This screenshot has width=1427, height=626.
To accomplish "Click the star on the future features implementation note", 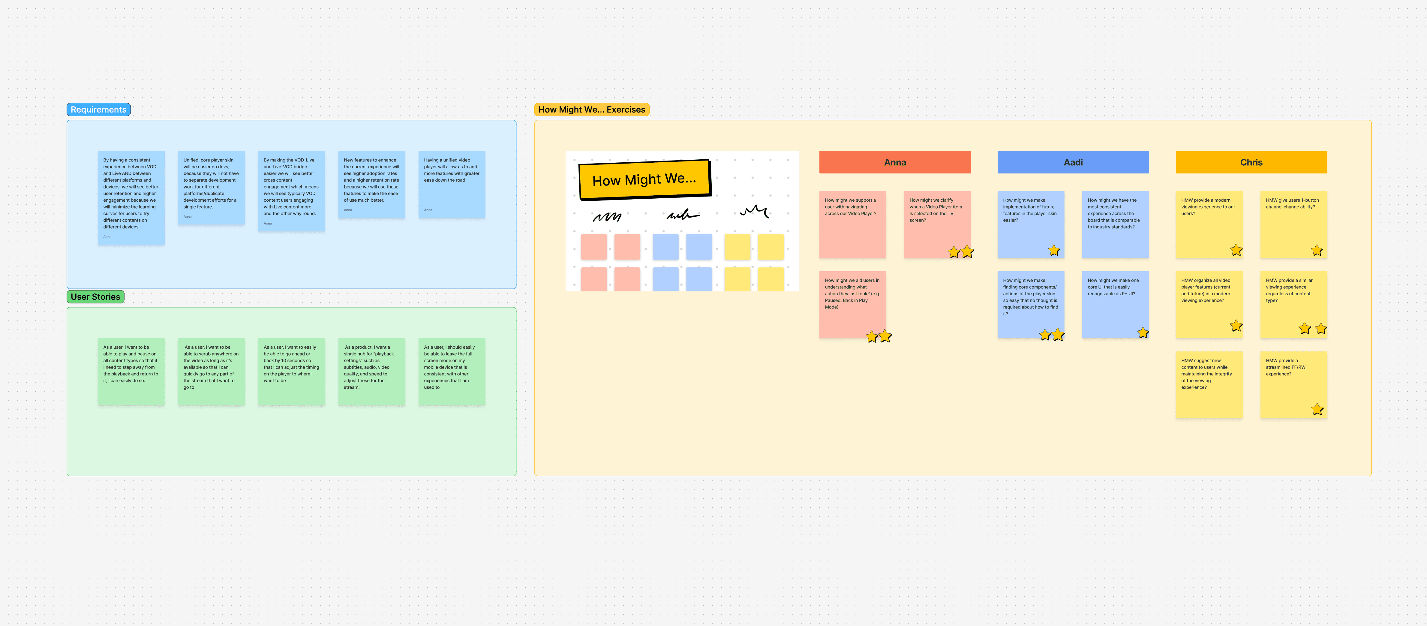I will [x=1054, y=250].
